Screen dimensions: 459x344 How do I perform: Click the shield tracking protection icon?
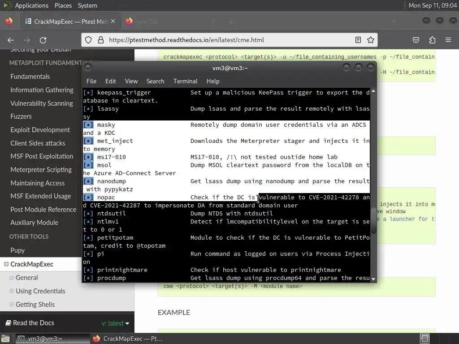(x=88, y=40)
